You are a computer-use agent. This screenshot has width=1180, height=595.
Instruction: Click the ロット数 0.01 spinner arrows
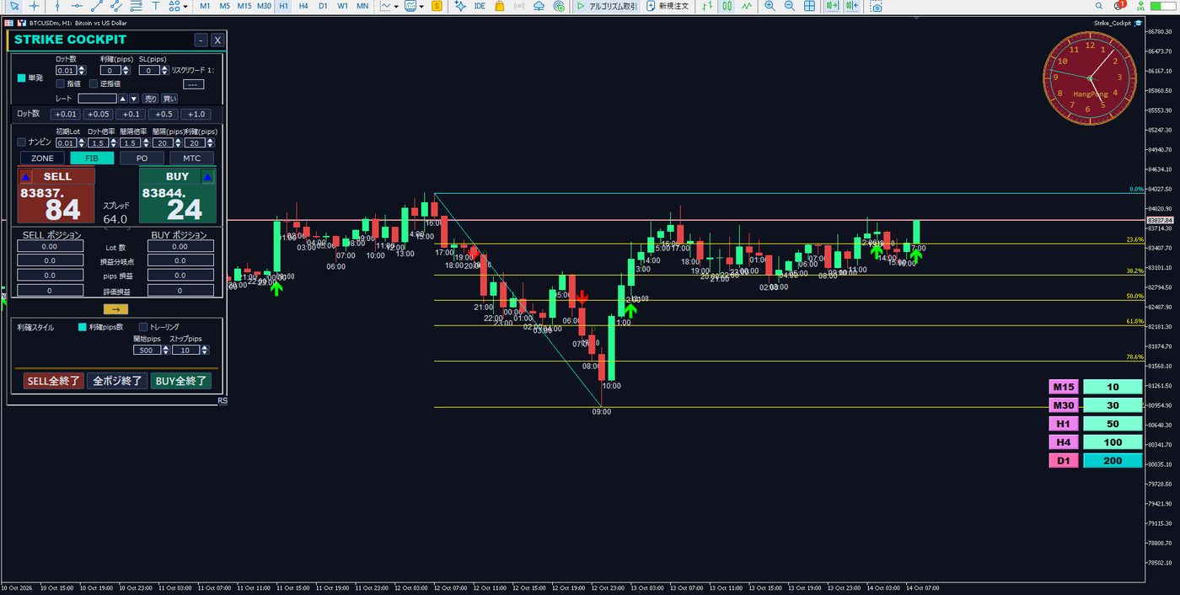click(x=80, y=71)
